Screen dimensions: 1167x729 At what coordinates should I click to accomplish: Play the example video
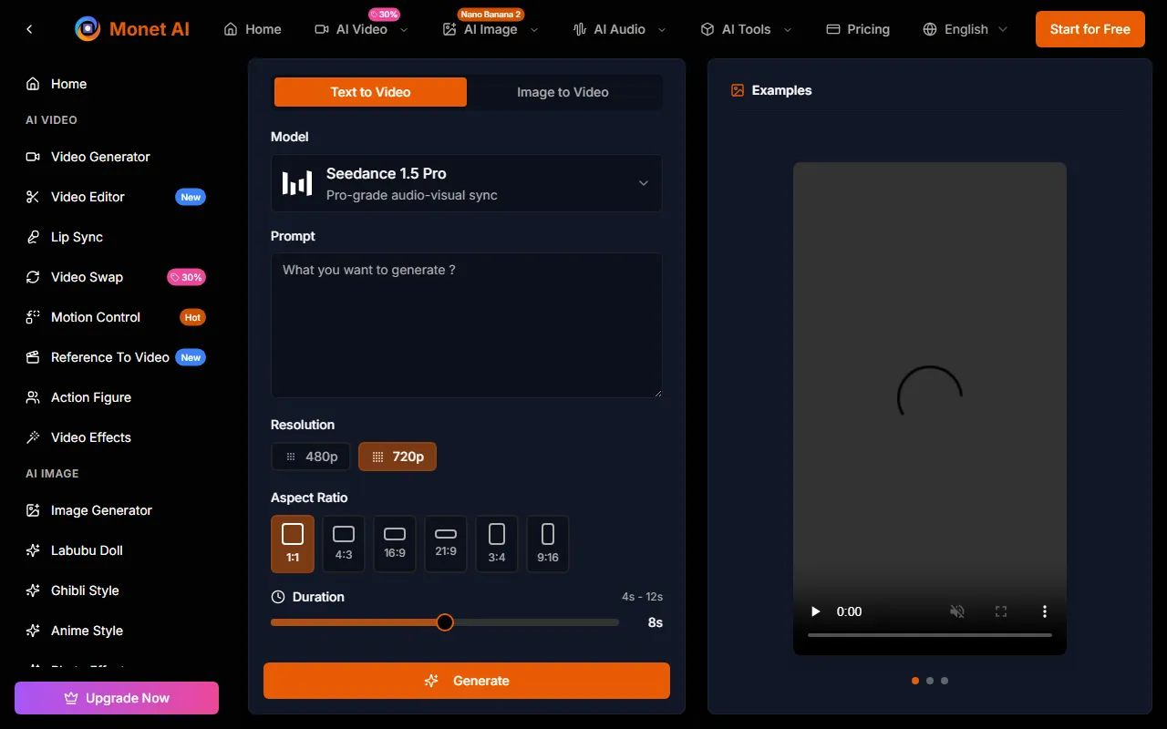[816, 611]
